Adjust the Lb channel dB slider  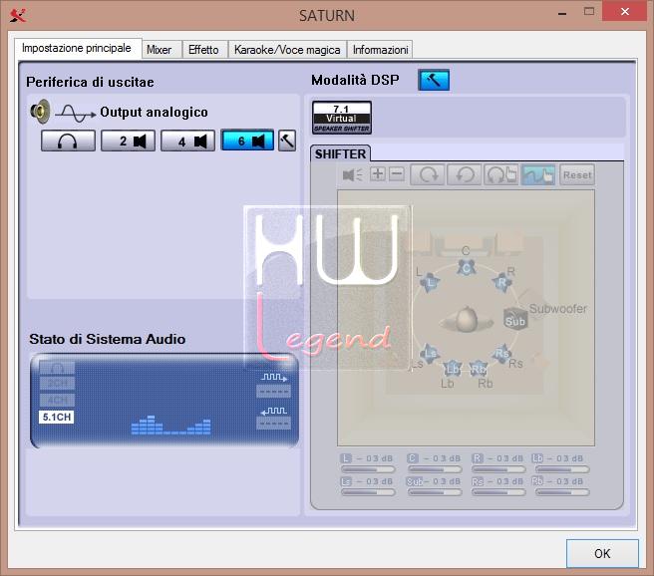pos(562,469)
